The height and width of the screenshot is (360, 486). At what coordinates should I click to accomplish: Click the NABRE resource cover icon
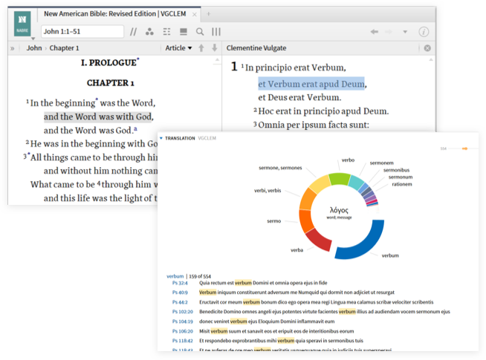pos(22,24)
